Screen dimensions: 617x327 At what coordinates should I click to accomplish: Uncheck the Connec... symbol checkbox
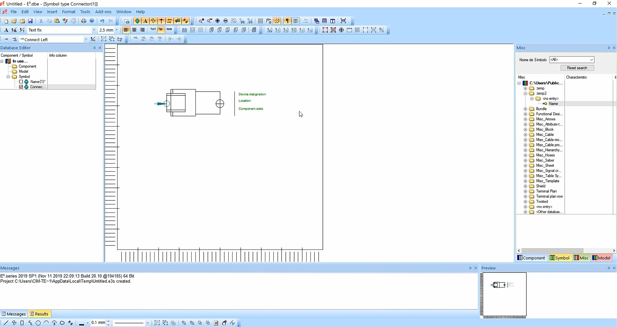(x=21, y=87)
